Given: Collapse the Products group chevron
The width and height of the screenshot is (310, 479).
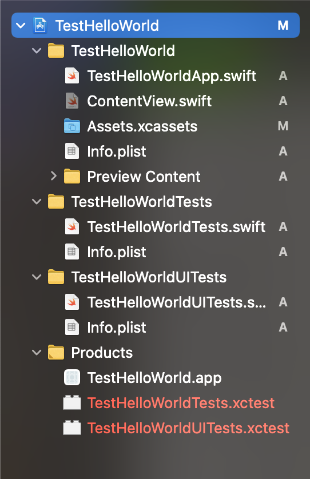Looking at the screenshot, I should pos(37,353).
